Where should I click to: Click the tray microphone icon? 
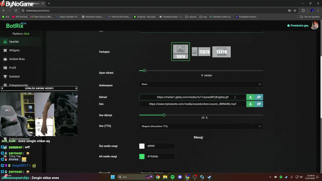(x=292, y=177)
